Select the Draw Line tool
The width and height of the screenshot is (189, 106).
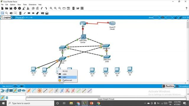[25, 13]
